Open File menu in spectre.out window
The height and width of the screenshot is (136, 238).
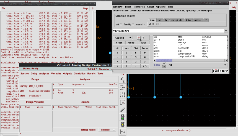(x=4, y=8)
